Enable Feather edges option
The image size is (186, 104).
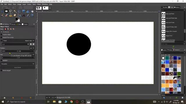pos(1,35)
